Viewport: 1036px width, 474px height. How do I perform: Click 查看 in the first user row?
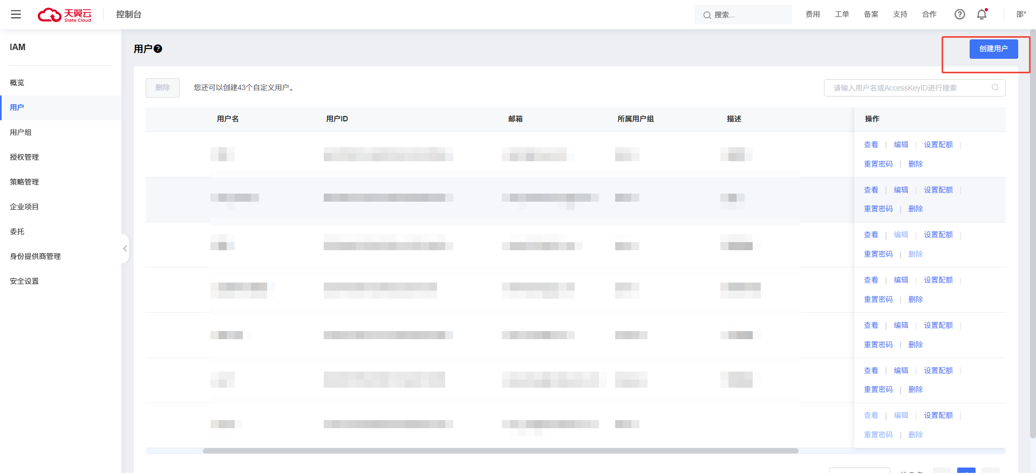(x=871, y=145)
